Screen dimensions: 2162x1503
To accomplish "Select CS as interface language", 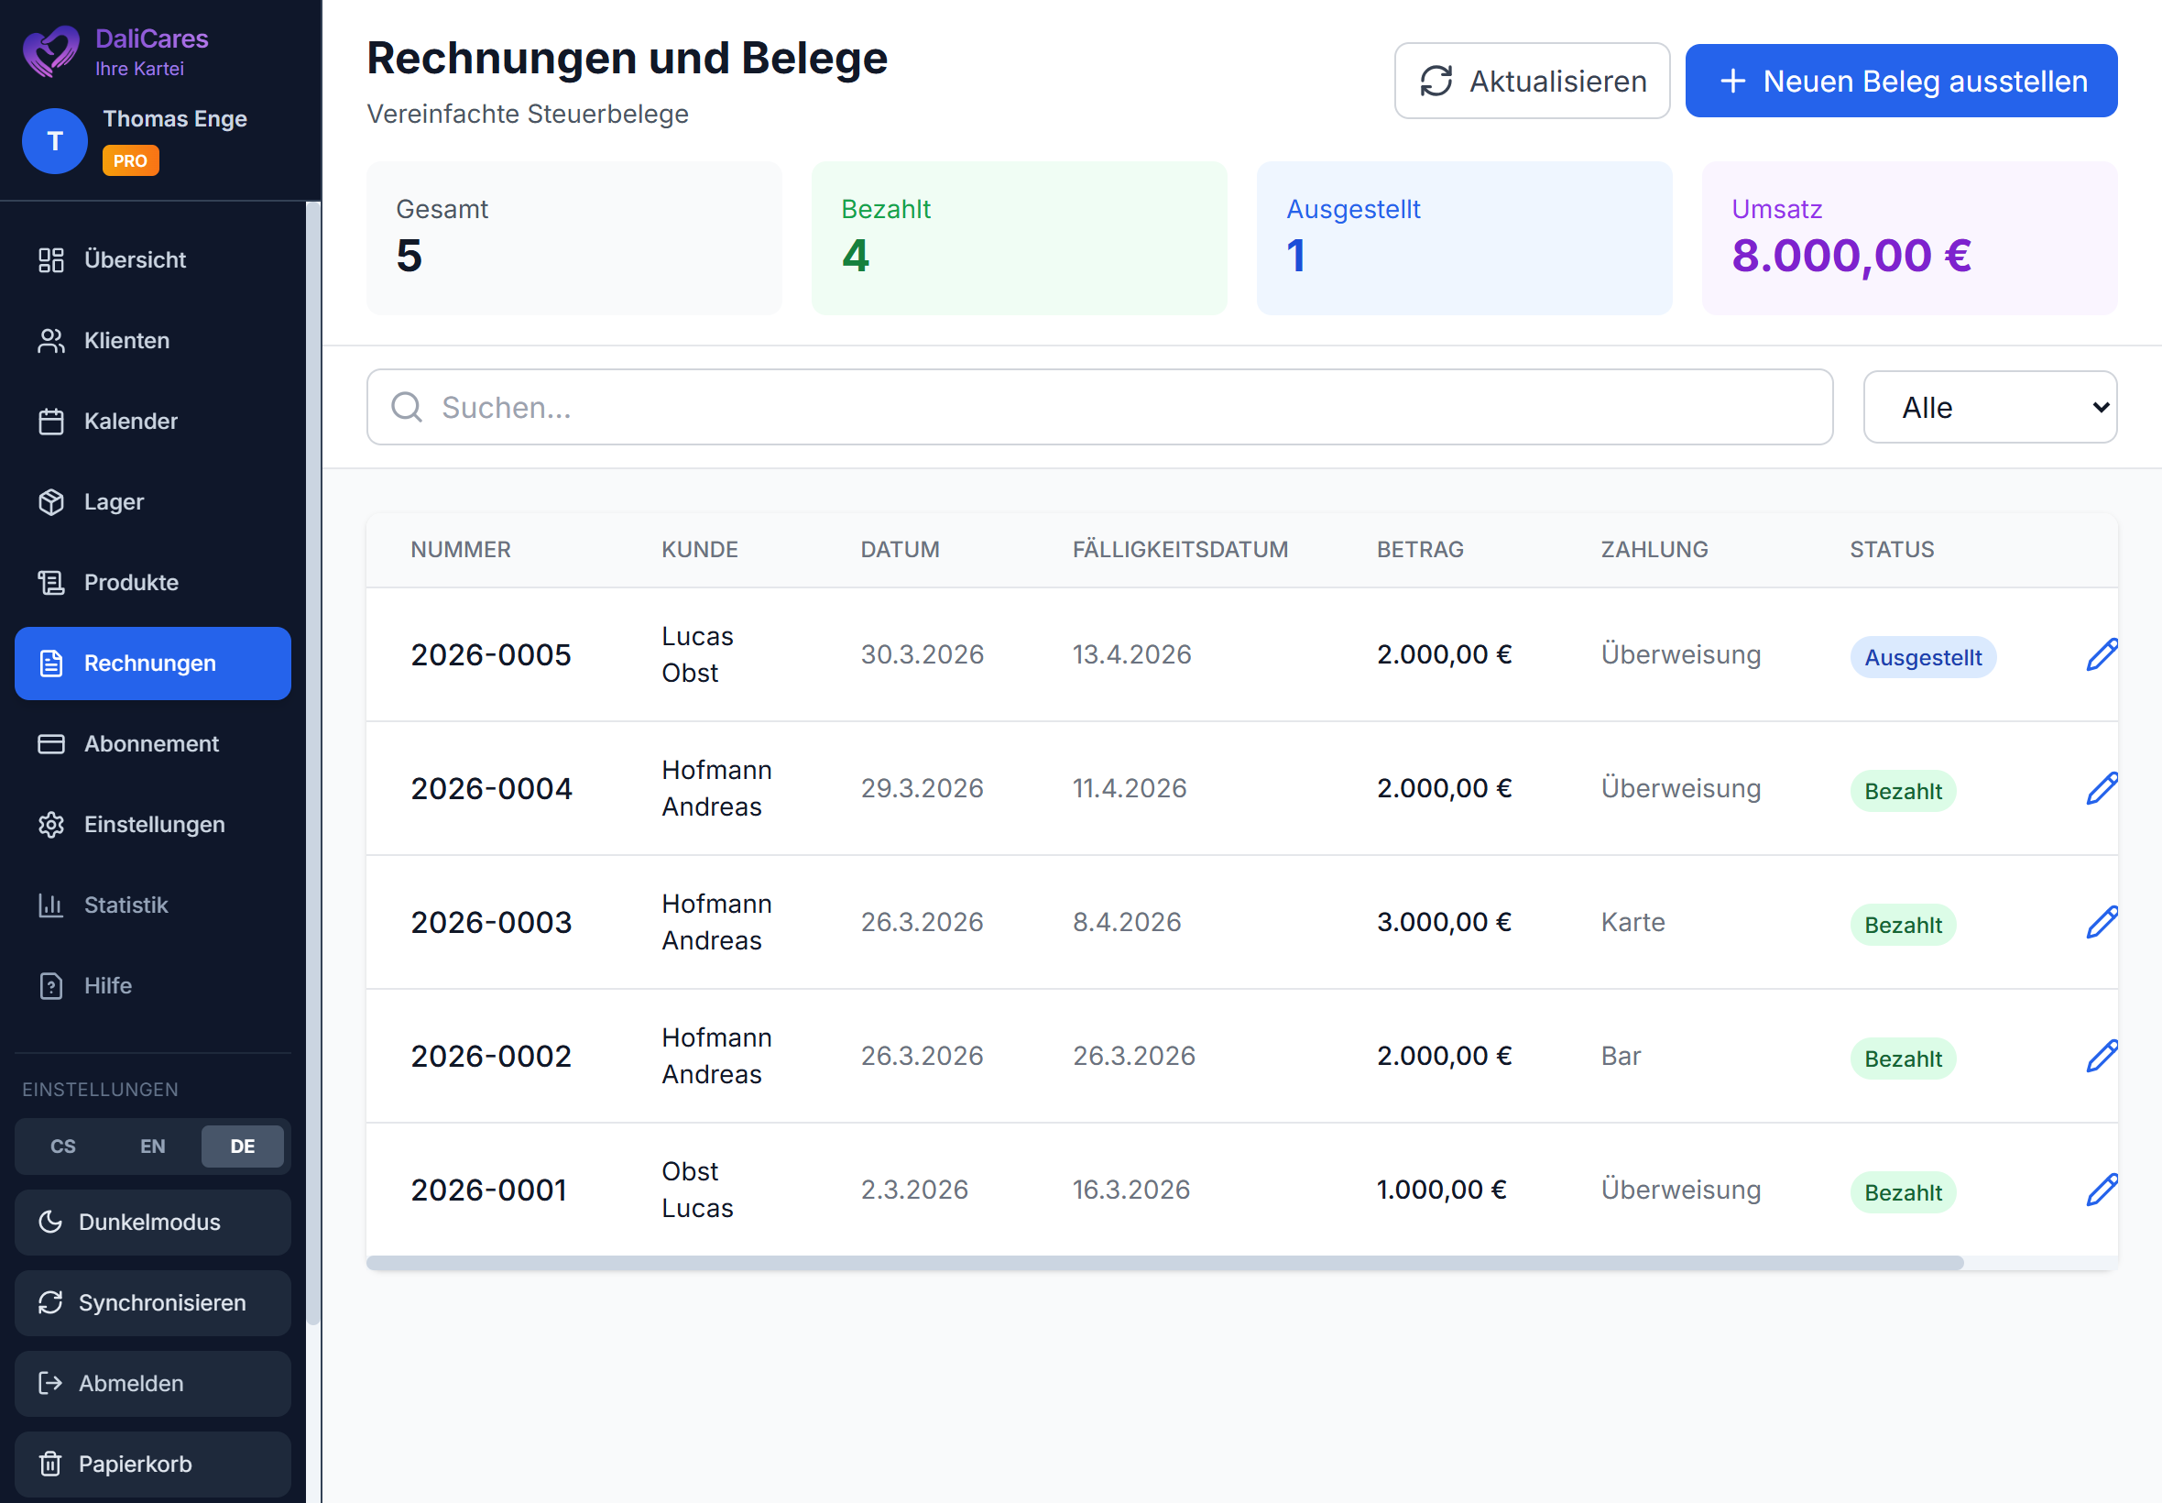I will pyautogui.click(x=62, y=1146).
